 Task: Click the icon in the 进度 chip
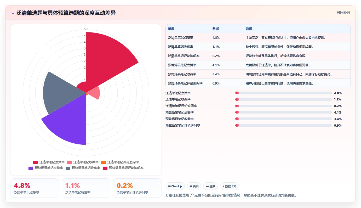[x=207, y=187]
